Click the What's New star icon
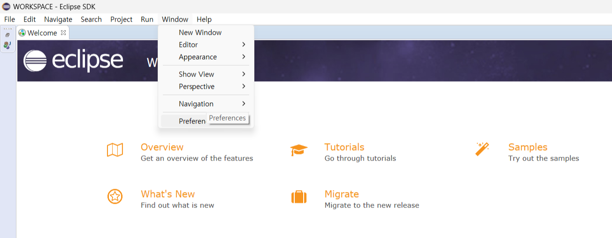This screenshot has height=238, width=612. (115, 197)
